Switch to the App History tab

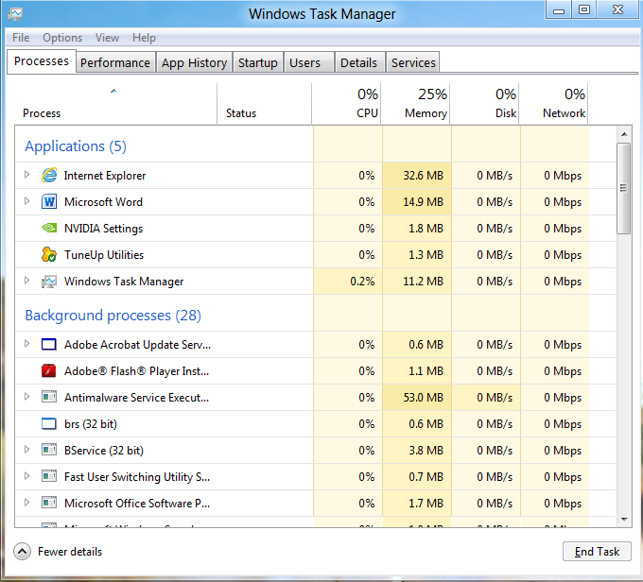pyautogui.click(x=194, y=62)
